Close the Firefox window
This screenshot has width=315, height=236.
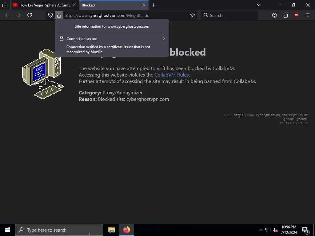tap(308, 5)
